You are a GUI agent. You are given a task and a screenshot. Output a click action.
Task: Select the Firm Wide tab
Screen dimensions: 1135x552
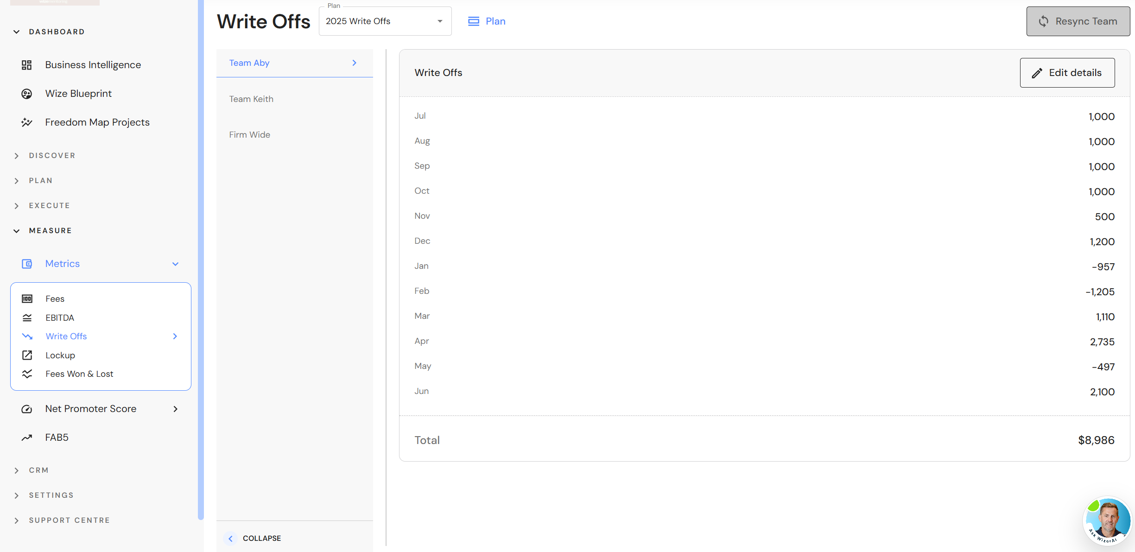click(249, 135)
